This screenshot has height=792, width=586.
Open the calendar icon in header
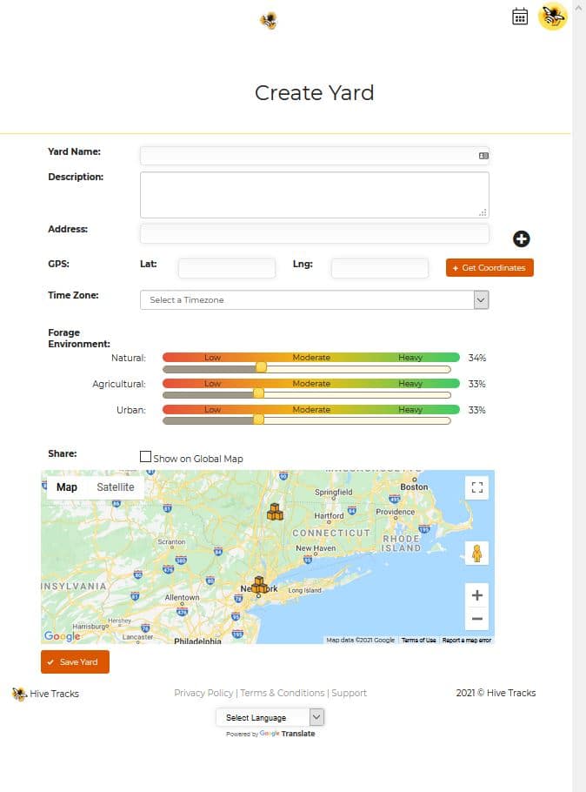point(520,17)
